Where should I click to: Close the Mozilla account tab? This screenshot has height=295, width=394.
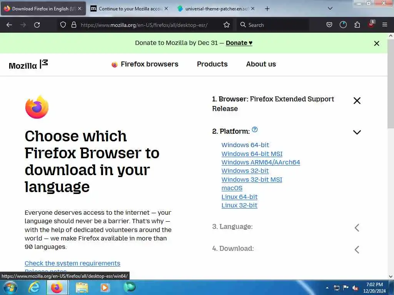point(166,8)
